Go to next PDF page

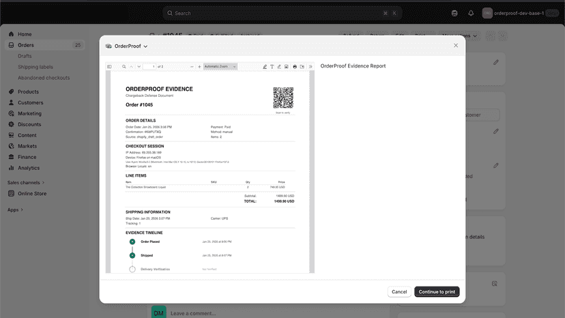139,67
